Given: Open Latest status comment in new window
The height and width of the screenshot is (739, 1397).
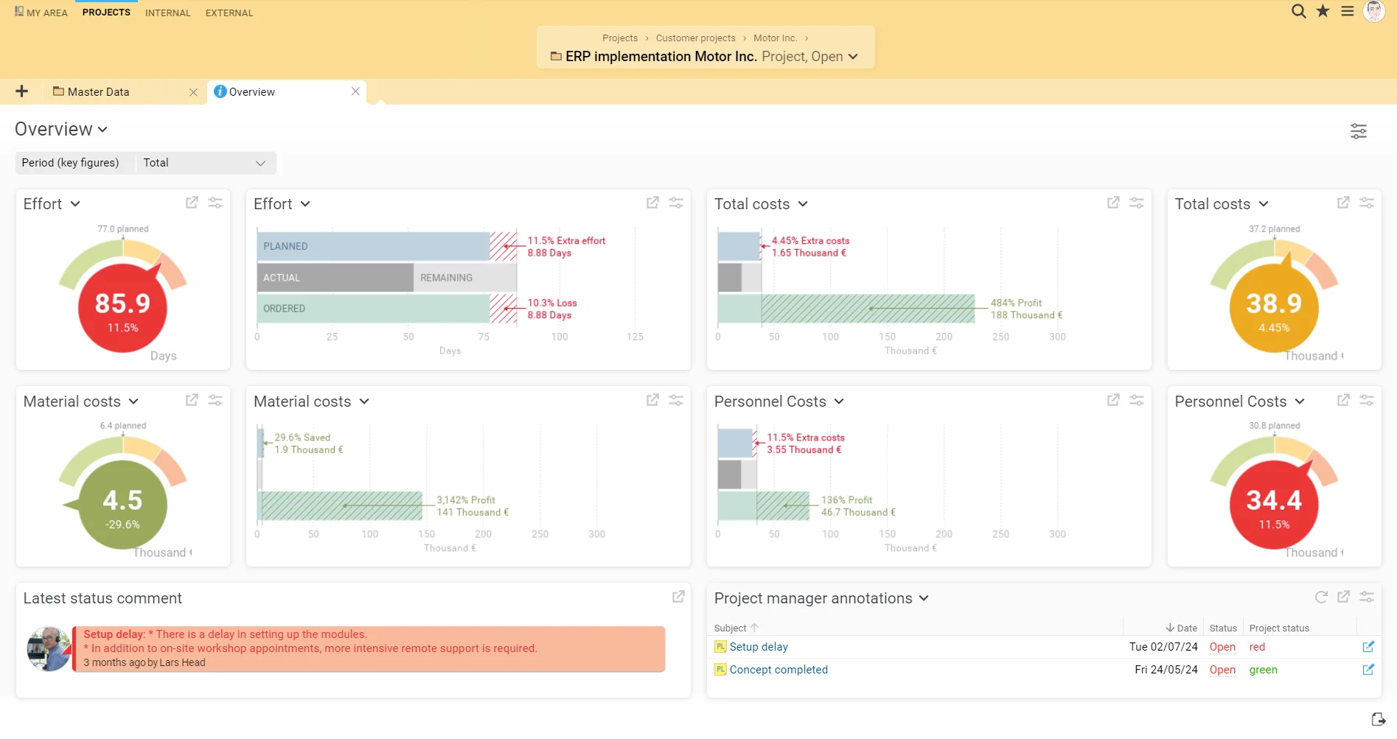Looking at the screenshot, I should 677,597.
